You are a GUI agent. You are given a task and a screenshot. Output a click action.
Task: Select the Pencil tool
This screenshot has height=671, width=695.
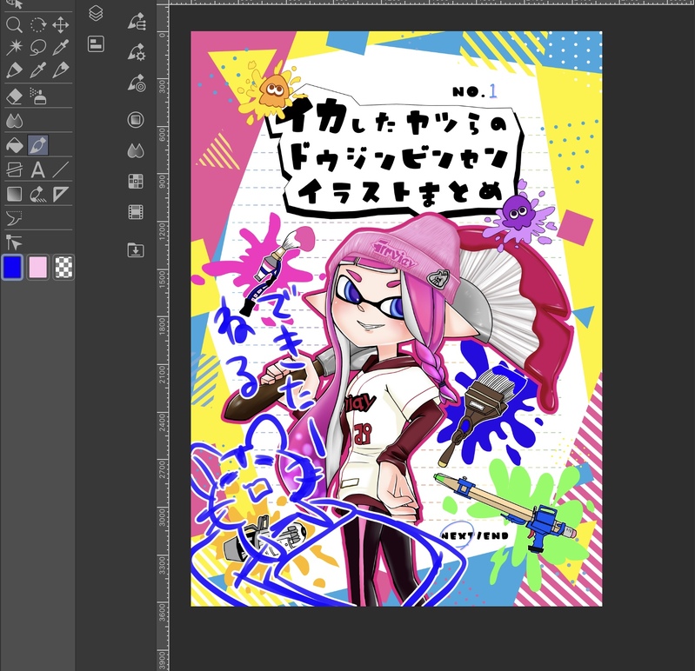point(60,70)
